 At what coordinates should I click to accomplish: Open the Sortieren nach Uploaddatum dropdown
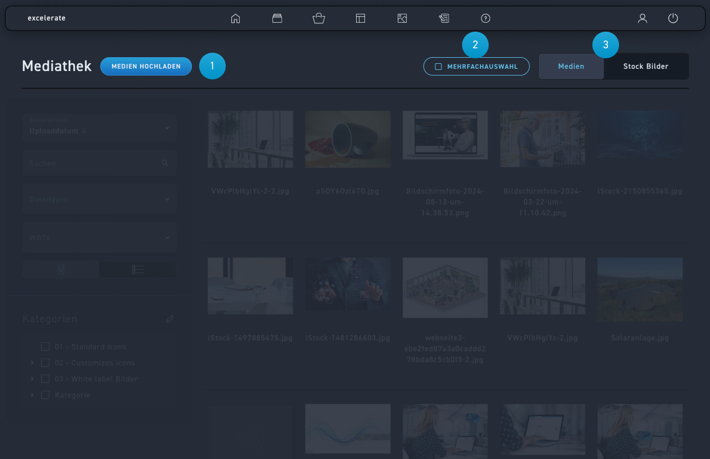pyautogui.click(x=99, y=128)
